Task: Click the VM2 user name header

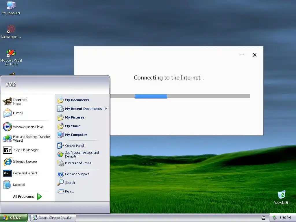Action: coord(11,84)
